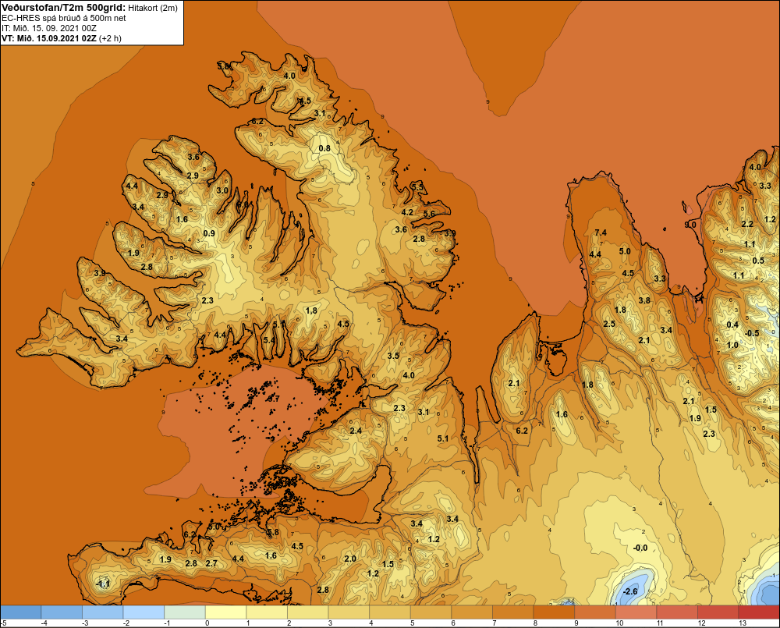Select the red legend swatch after 13
This screenshot has width=780, height=628.
tap(759, 612)
